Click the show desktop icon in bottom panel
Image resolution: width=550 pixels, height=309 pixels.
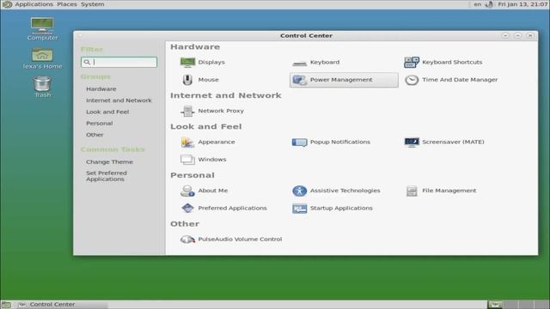click(x=6, y=305)
